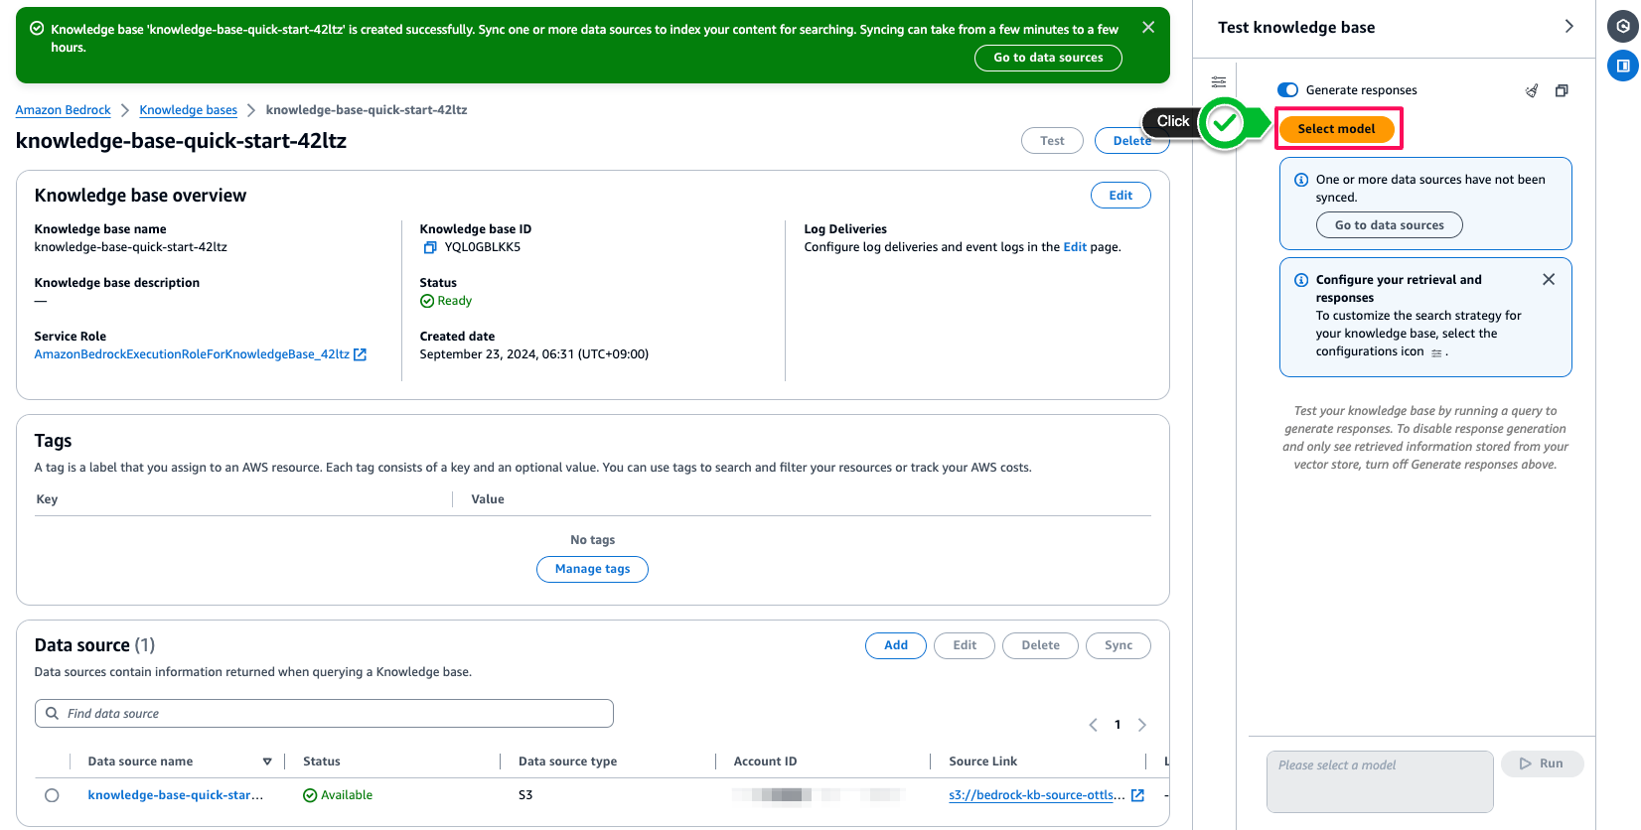
Task: Clear the test chat with broom icon
Action: click(x=1532, y=90)
